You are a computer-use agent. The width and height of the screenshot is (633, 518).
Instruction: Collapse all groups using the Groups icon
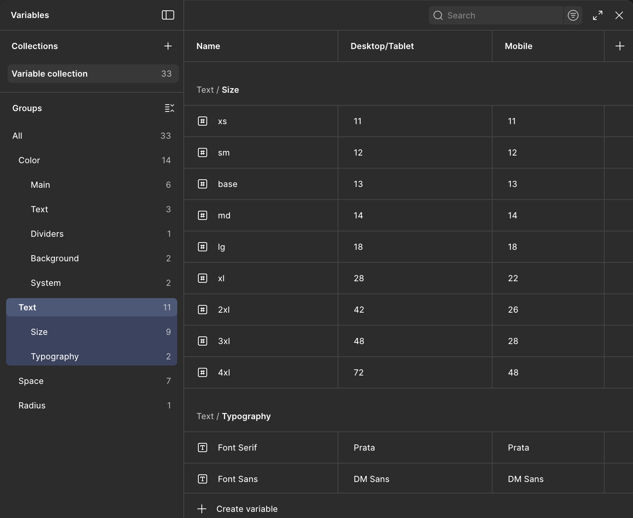point(169,108)
